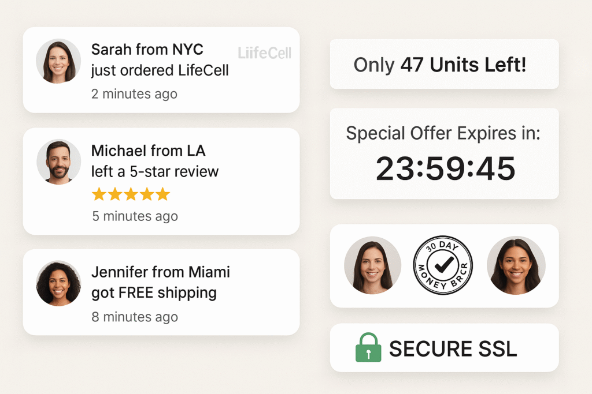Click the SECURE SSL text label
This screenshot has height=394, width=592.
click(453, 349)
